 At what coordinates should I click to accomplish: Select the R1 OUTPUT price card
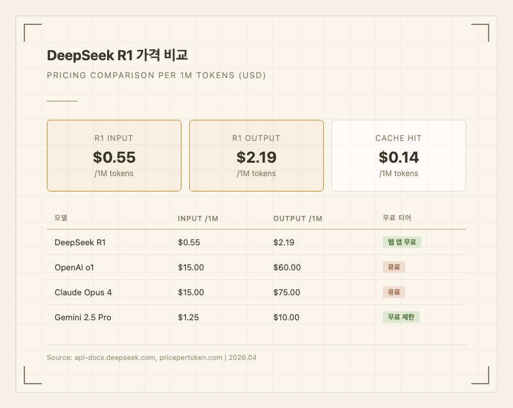(256, 156)
